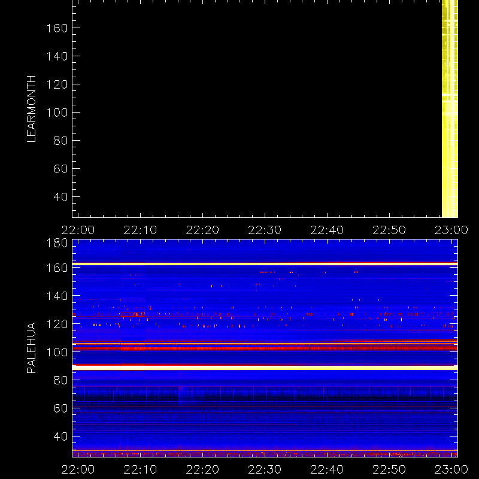Click Learmonth plot's 23:00 time label
This screenshot has height=479, width=479.
(x=451, y=230)
